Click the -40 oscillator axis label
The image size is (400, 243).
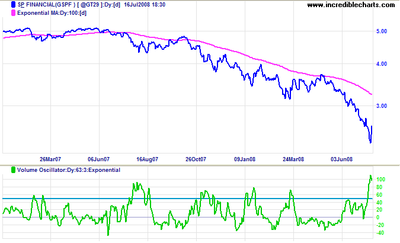tap(380, 232)
